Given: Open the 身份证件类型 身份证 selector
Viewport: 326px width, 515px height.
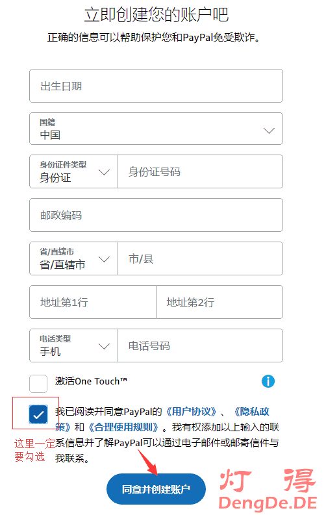Looking at the screenshot, I should [x=73, y=171].
